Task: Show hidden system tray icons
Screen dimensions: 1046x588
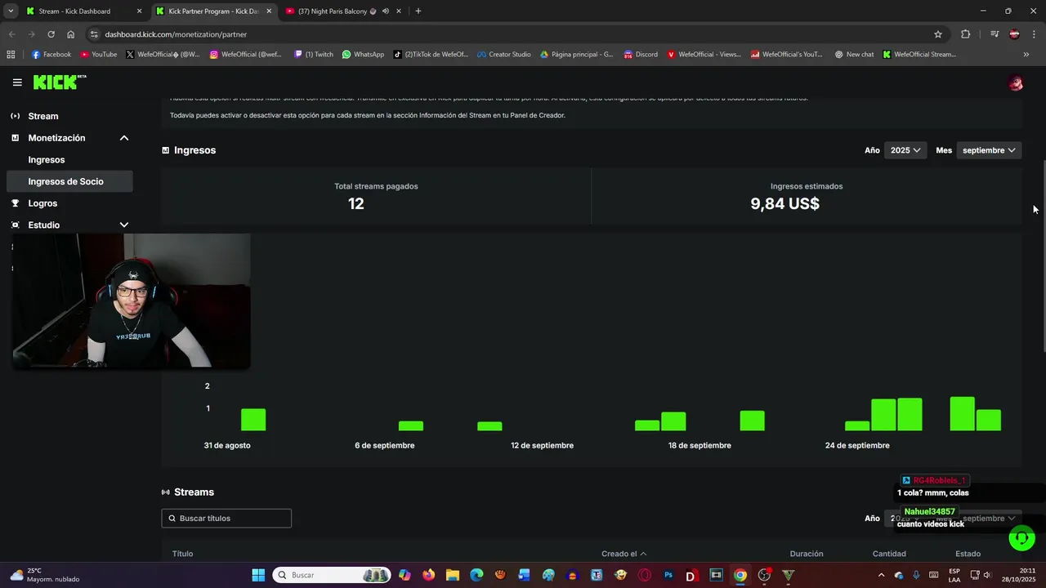Action: tap(881, 575)
